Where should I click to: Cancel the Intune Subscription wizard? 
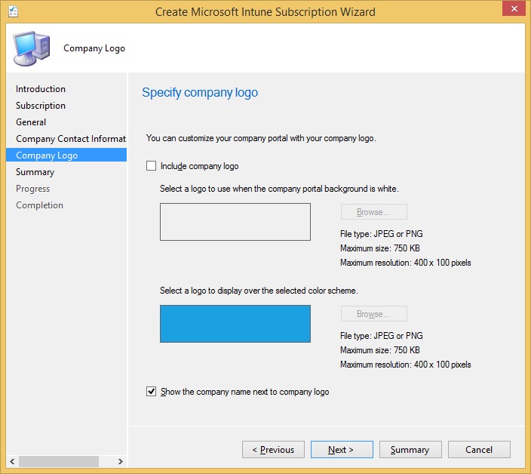click(479, 450)
